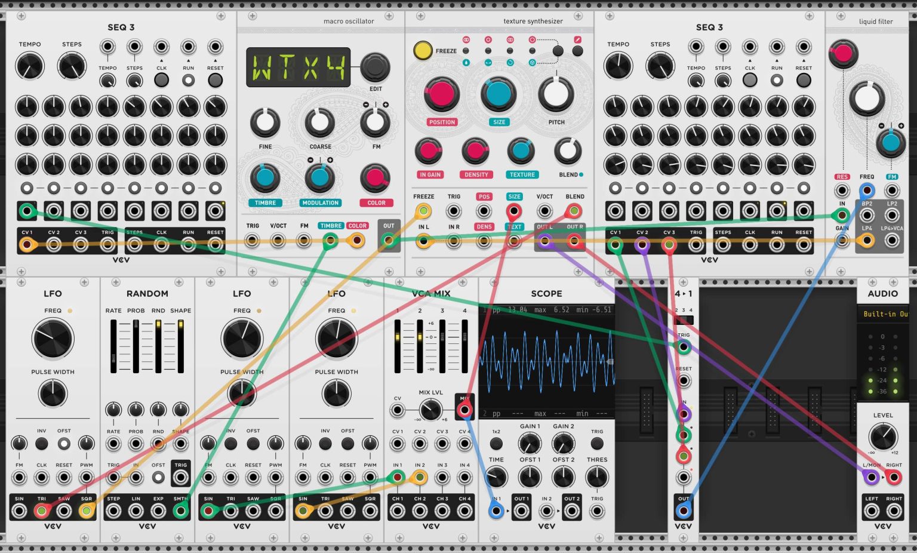This screenshot has height=553, width=917.
Task: Toggle the SCOPE TRIG mode button above THRES
Action: [x=597, y=444]
